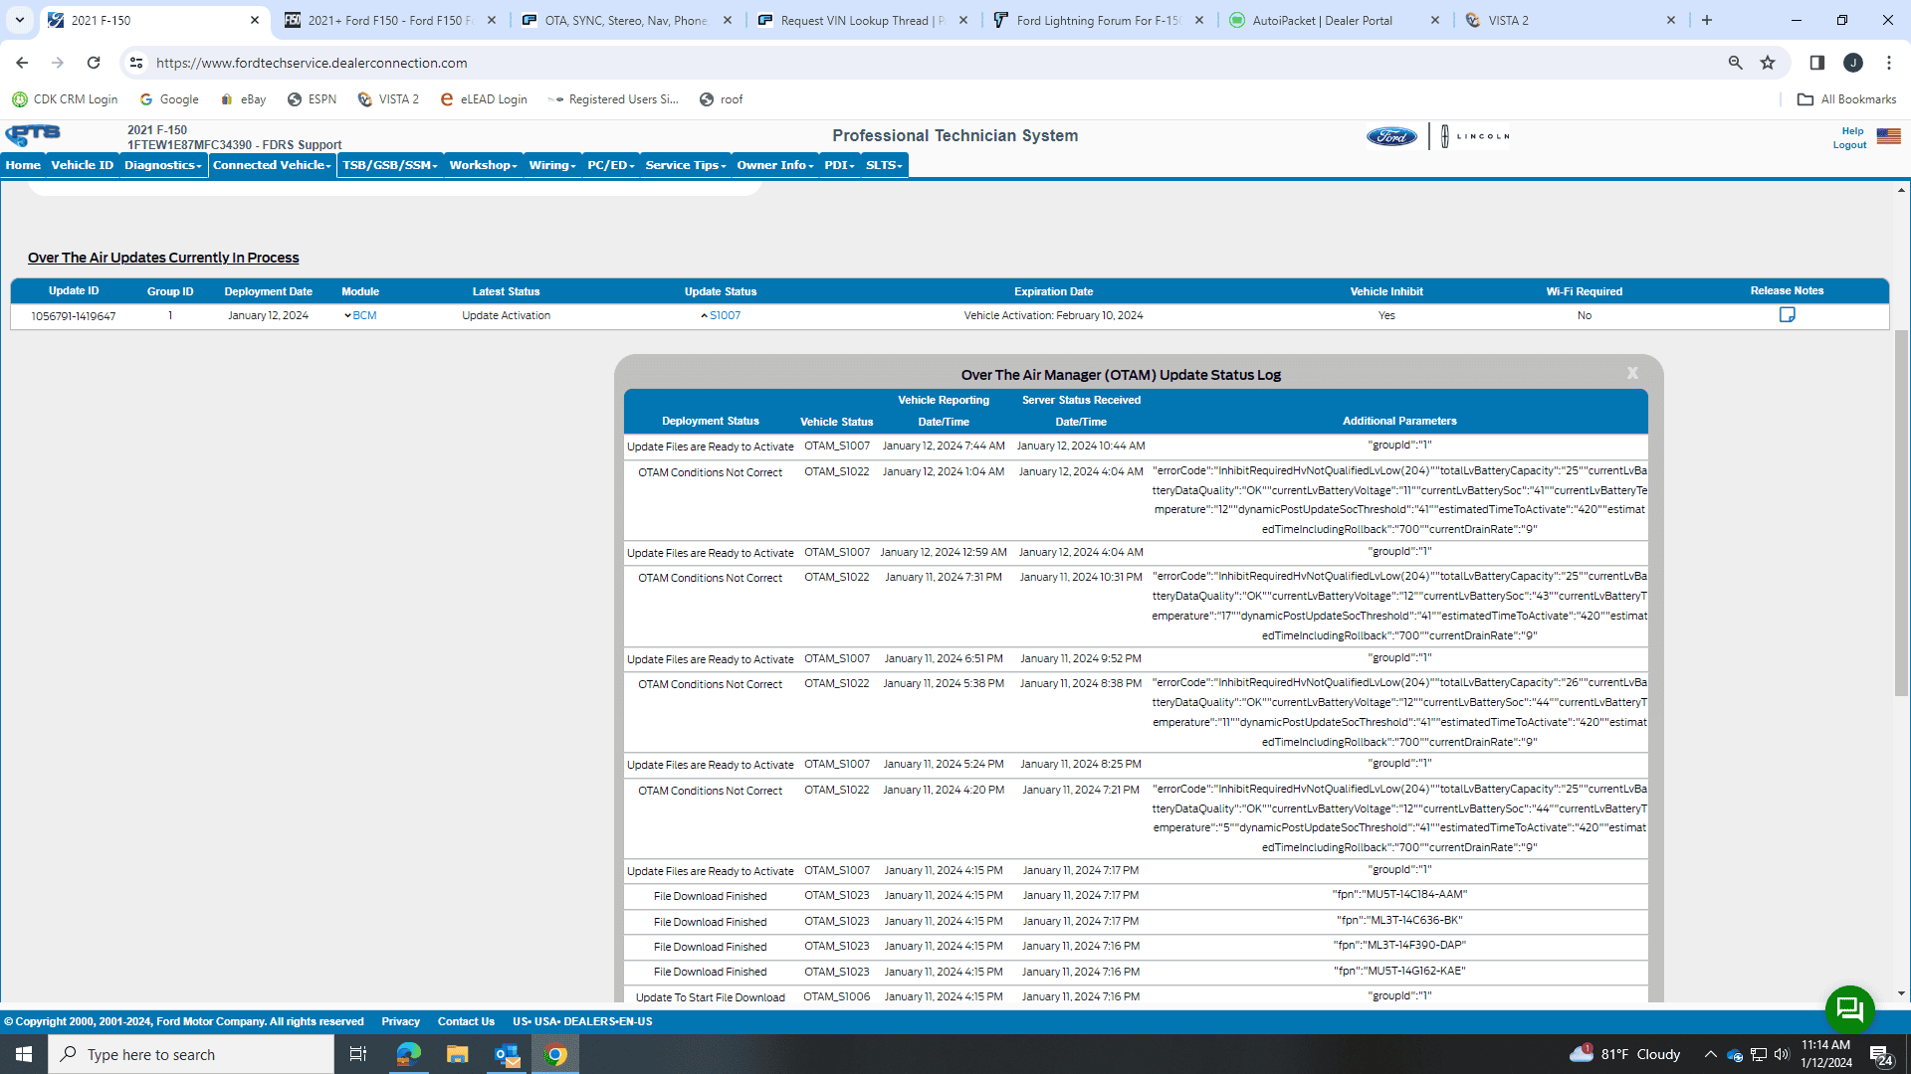This screenshot has height=1074, width=1911.
Task: Switch to the Request VIN Lookup Thread tab
Action: (x=863, y=20)
